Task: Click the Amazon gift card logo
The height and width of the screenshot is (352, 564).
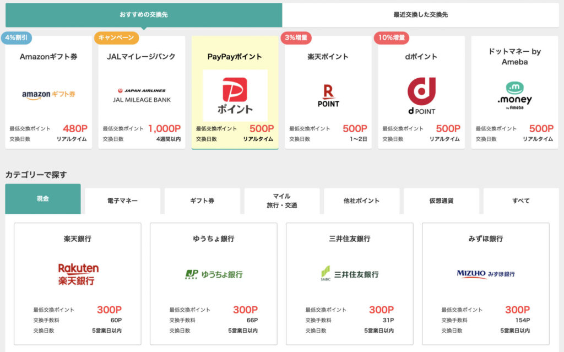Action: pos(48,94)
